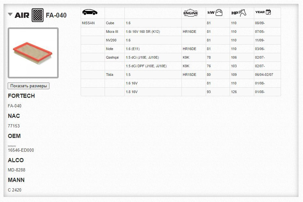Screen dimensions: 303x202
Task: Select OEM number 16546-ED000
Action: [21, 150]
